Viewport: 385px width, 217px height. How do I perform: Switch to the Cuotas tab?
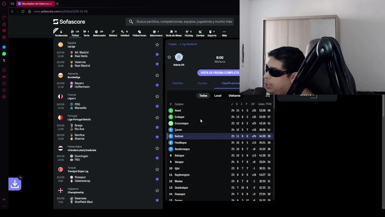click(x=202, y=83)
